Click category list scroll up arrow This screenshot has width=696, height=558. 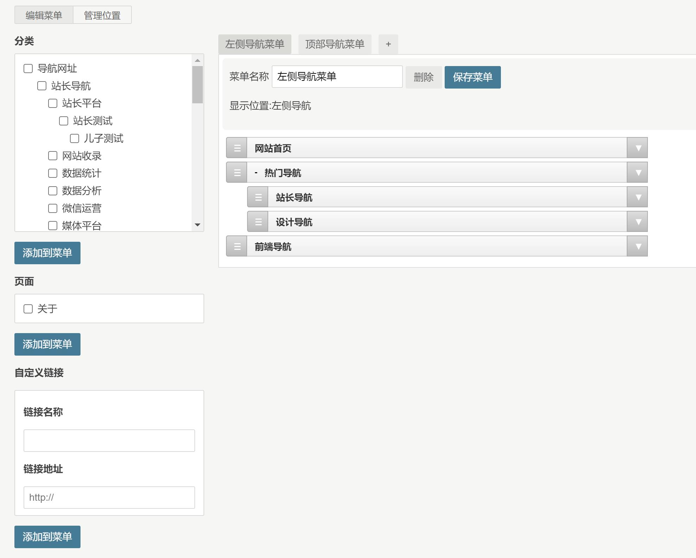pos(198,60)
